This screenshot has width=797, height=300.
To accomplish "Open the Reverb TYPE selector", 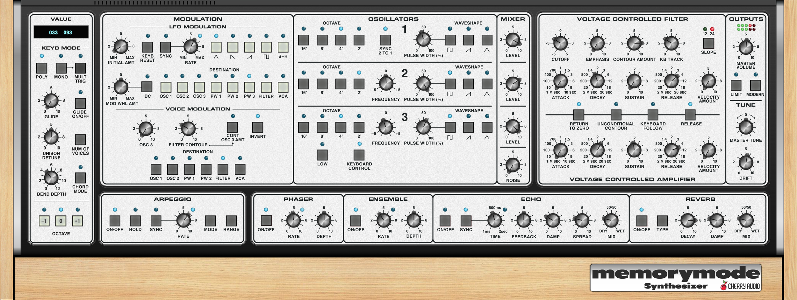I will [x=662, y=221].
